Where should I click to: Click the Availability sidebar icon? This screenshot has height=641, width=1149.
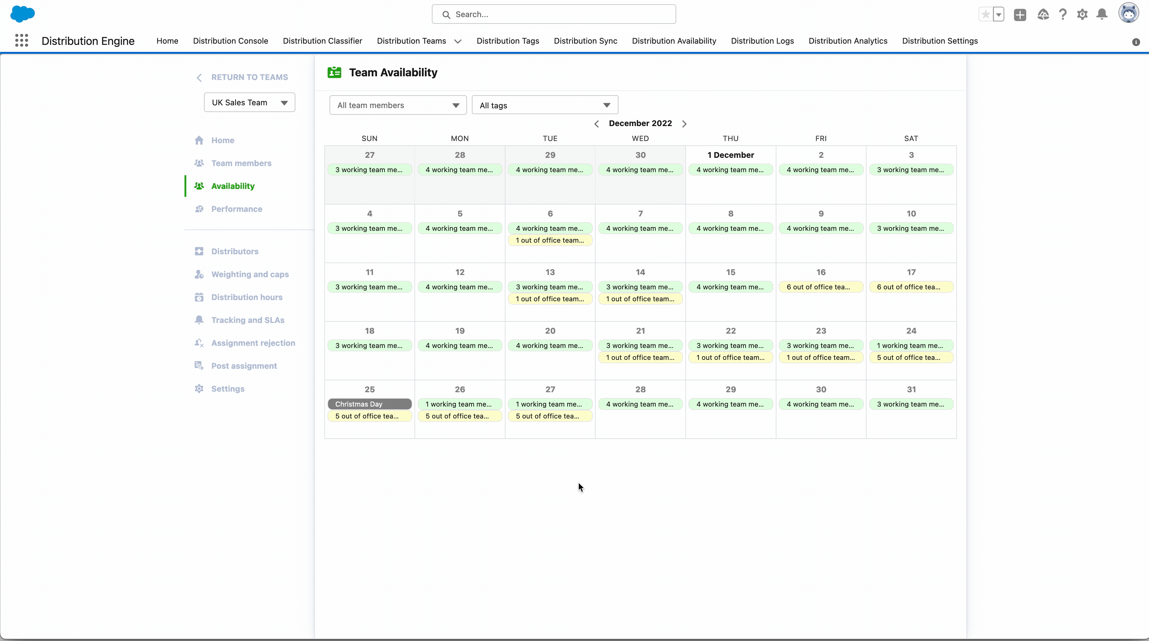[x=199, y=186]
